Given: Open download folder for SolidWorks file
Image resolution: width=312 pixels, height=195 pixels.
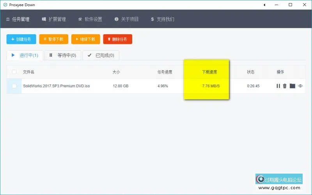Looking at the screenshot, I should coord(292,86).
